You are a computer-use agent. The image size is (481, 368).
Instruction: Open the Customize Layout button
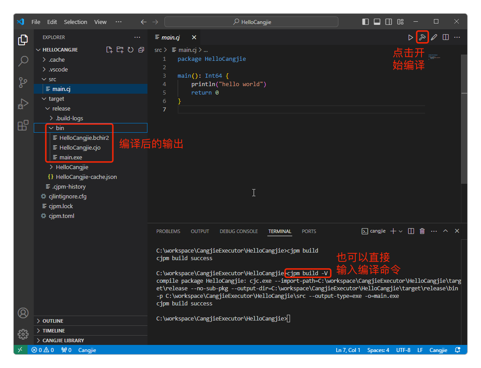(400, 22)
